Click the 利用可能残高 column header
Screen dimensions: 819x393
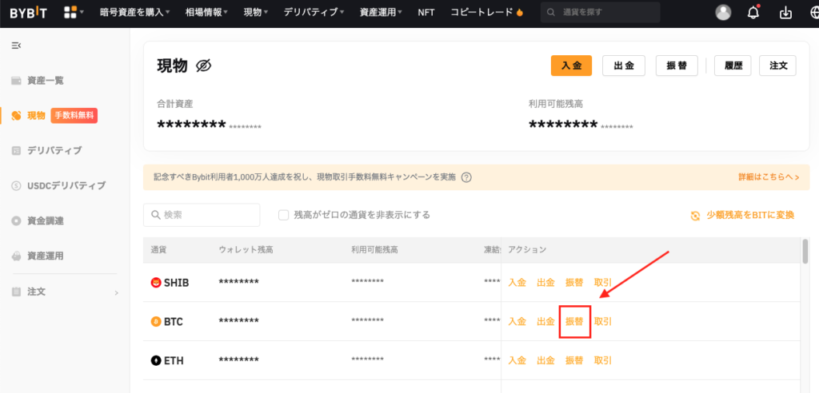(x=374, y=250)
